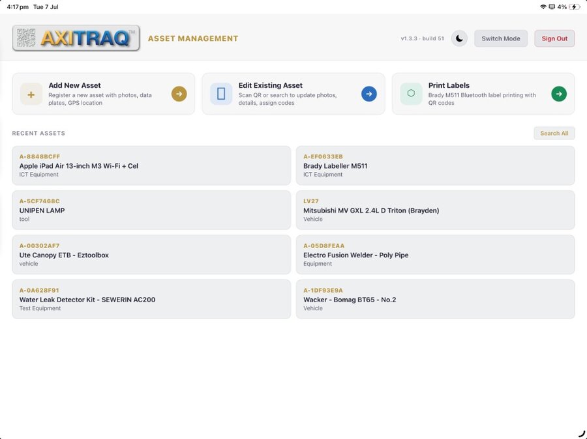This screenshot has height=439, width=587.
Task: Click the RECENT ASSETS heading
Action: coord(38,133)
